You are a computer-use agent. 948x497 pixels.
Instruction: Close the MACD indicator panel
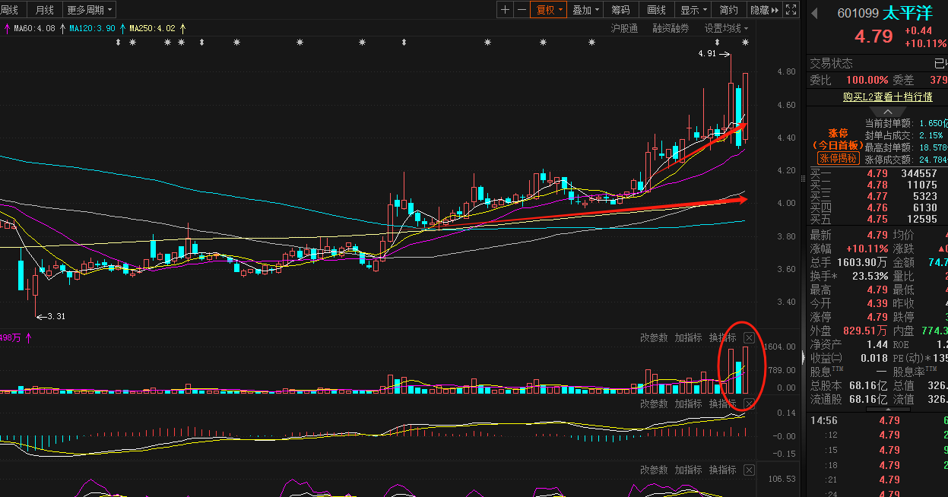[749, 404]
